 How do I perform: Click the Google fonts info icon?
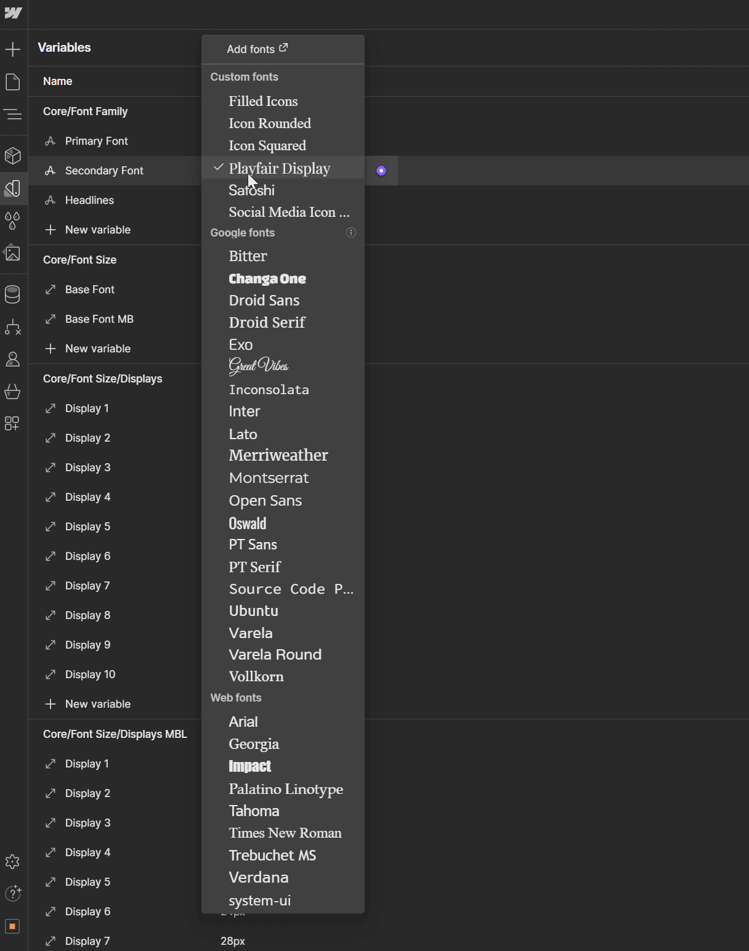pyautogui.click(x=351, y=233)
